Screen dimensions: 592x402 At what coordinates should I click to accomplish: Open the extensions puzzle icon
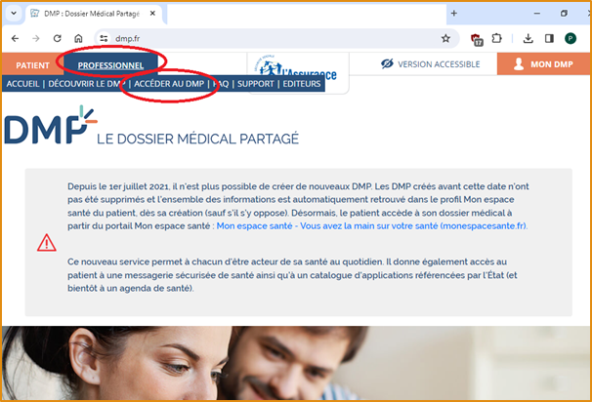click(496, 38)
